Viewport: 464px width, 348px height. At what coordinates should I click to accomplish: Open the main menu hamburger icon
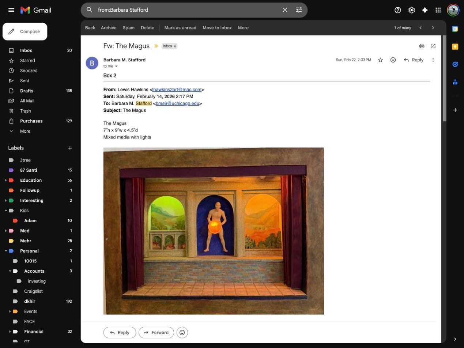coord(11,10)
